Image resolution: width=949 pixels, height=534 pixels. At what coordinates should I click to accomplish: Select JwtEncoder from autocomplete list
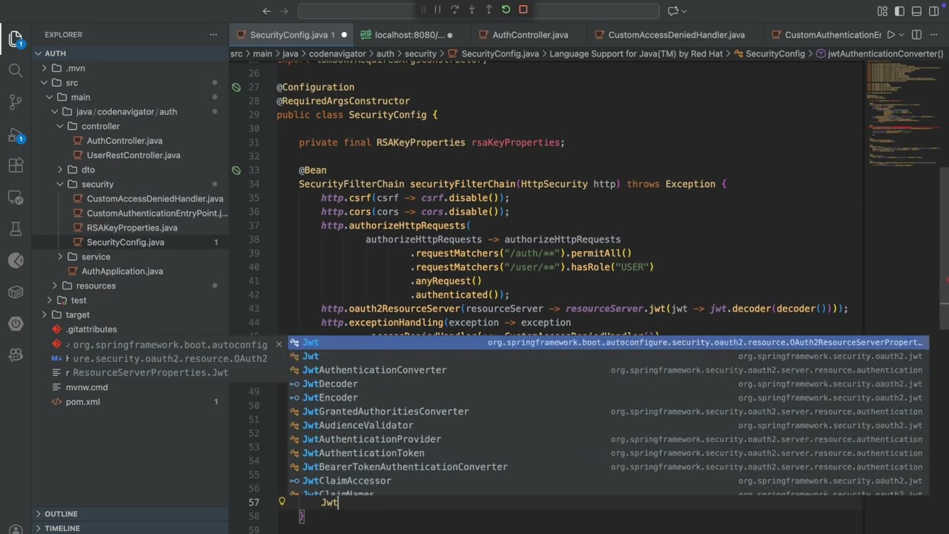[x=608, y=398]
